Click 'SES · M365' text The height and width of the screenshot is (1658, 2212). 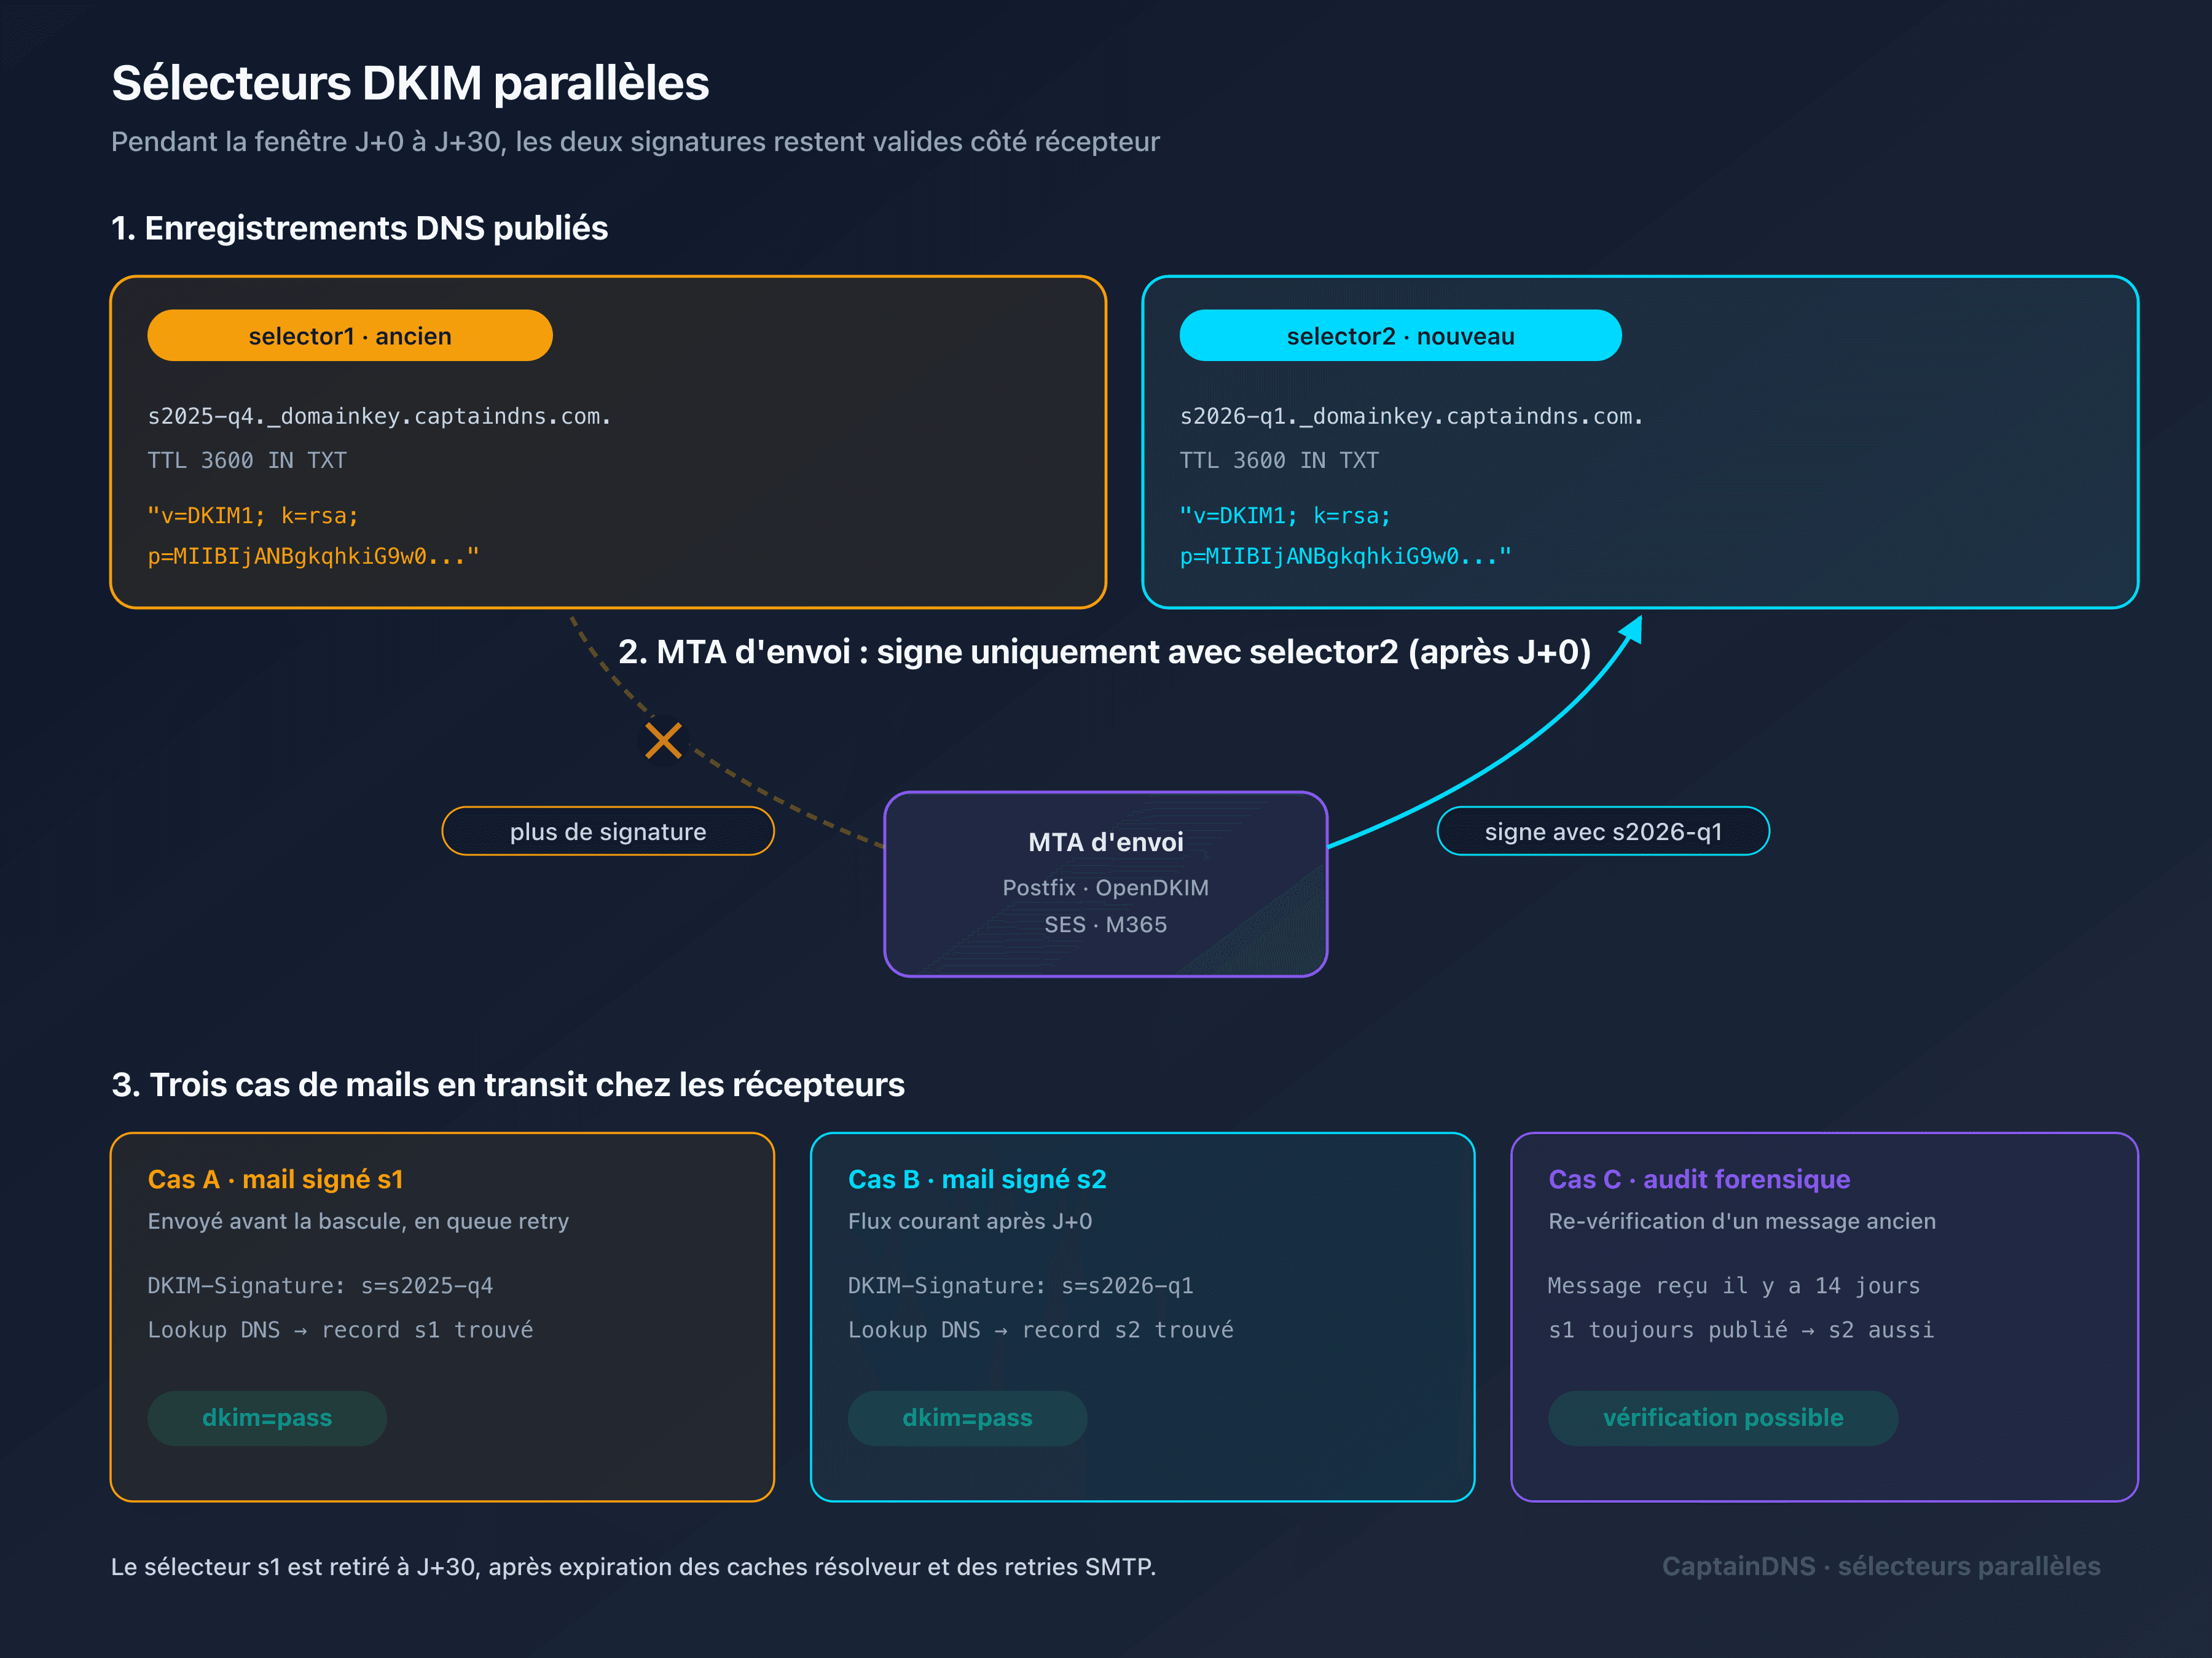1106,924
